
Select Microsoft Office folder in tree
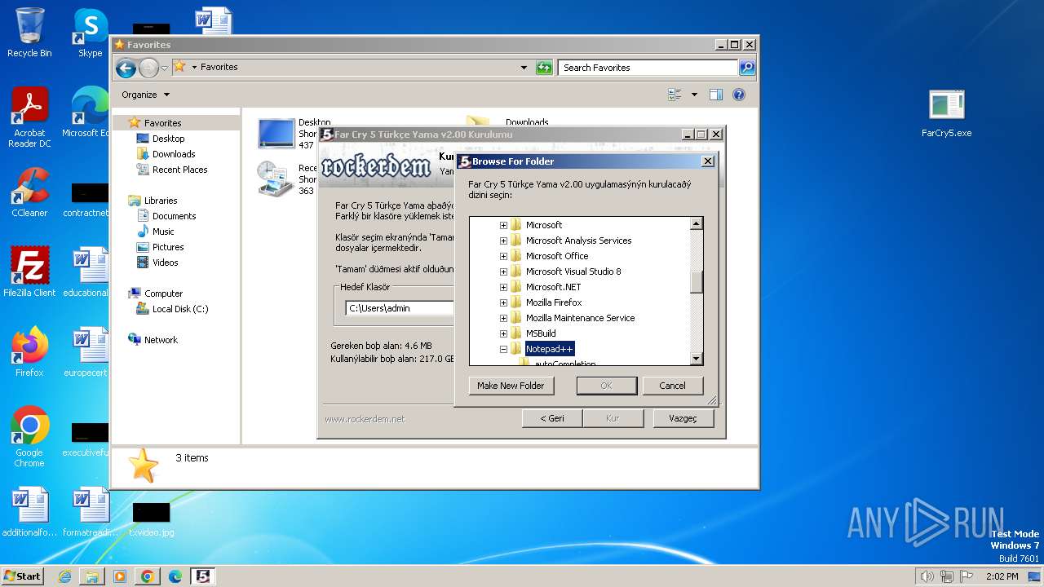pyautogui.click(x=557, y=256)
